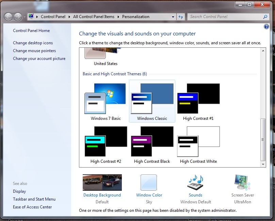This screenshot has height=221, width=275.
Task: Close the Personalization window
Action: click(x=262, y=5)
